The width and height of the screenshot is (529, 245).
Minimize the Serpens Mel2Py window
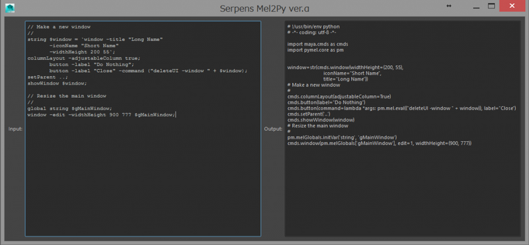click(x=476, y=7)
